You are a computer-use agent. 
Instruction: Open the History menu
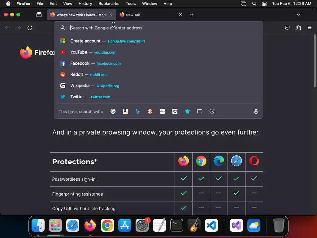[85, 4]
